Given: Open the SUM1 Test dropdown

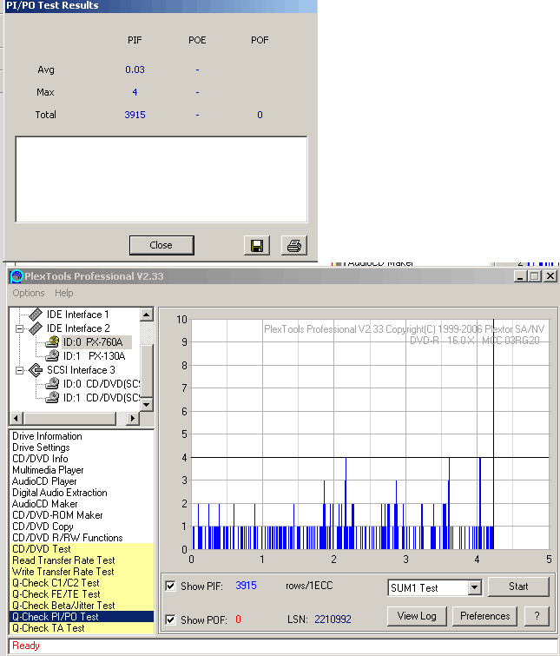Looking at the screenshot, I should [x=473, y=588].
